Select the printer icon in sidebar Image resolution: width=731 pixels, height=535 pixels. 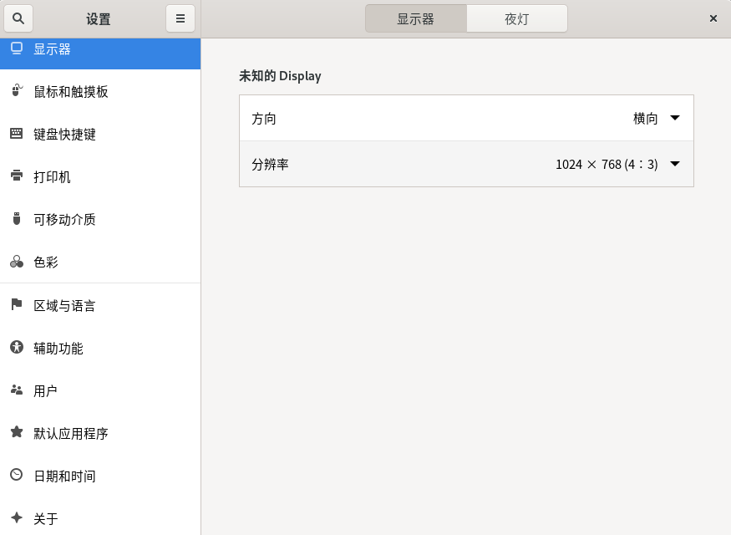[16, 176]
